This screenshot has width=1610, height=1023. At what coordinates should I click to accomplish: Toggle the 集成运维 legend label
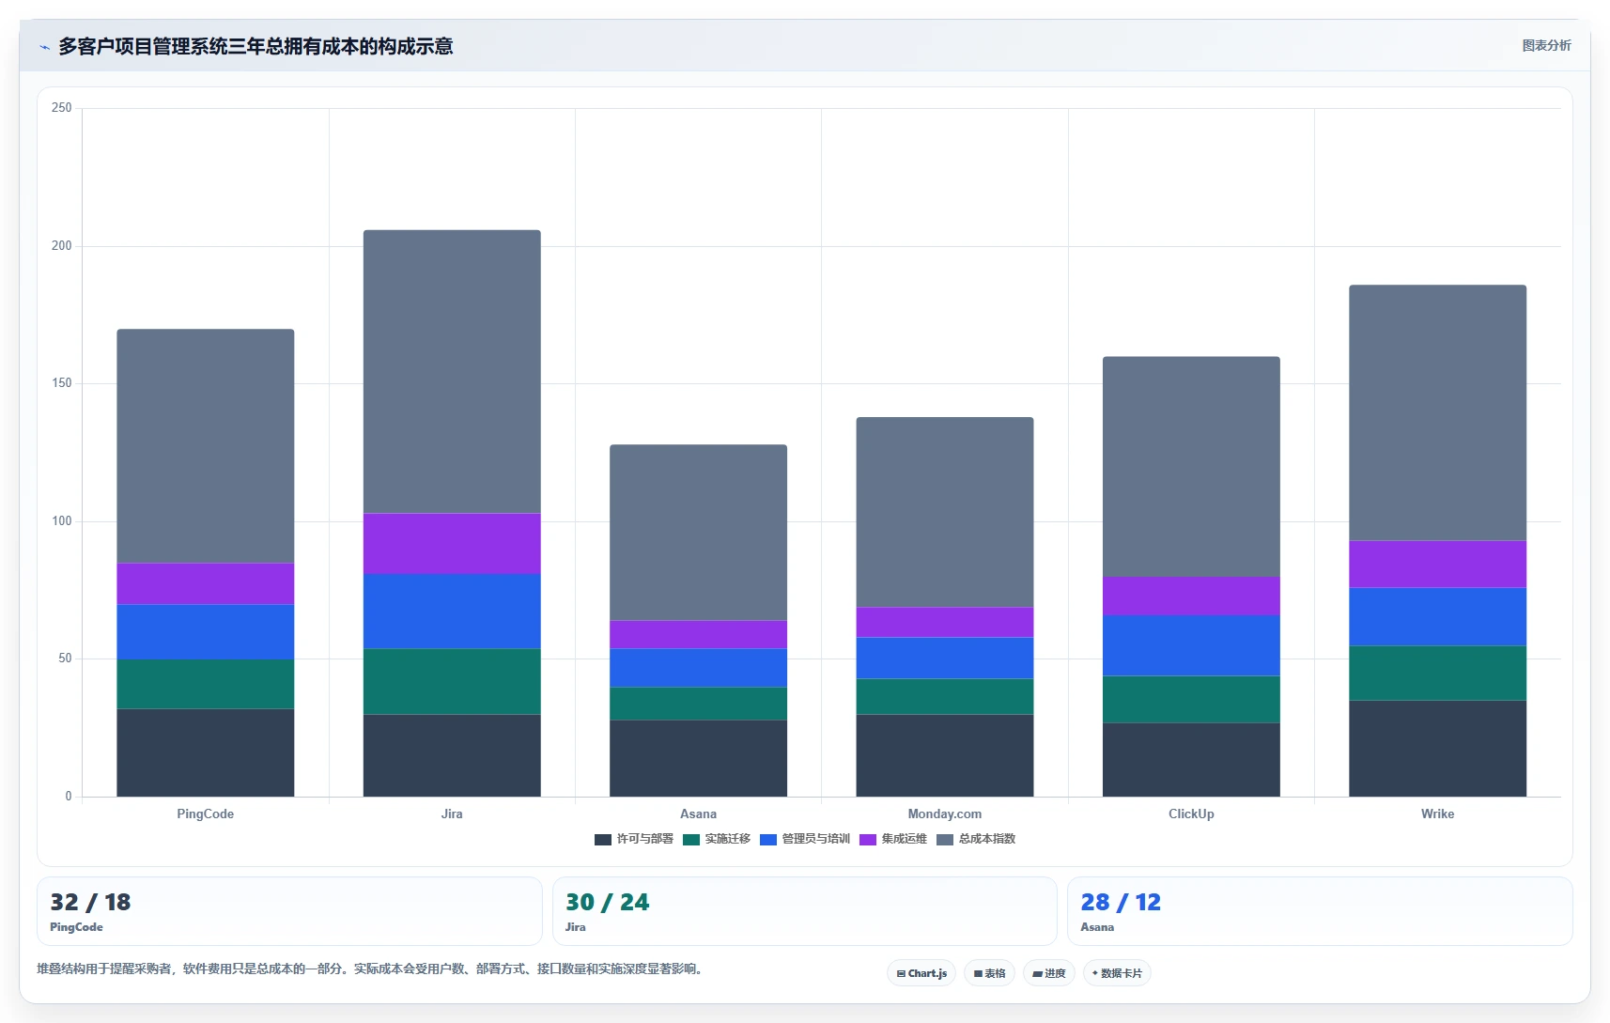tap(904, 839)
